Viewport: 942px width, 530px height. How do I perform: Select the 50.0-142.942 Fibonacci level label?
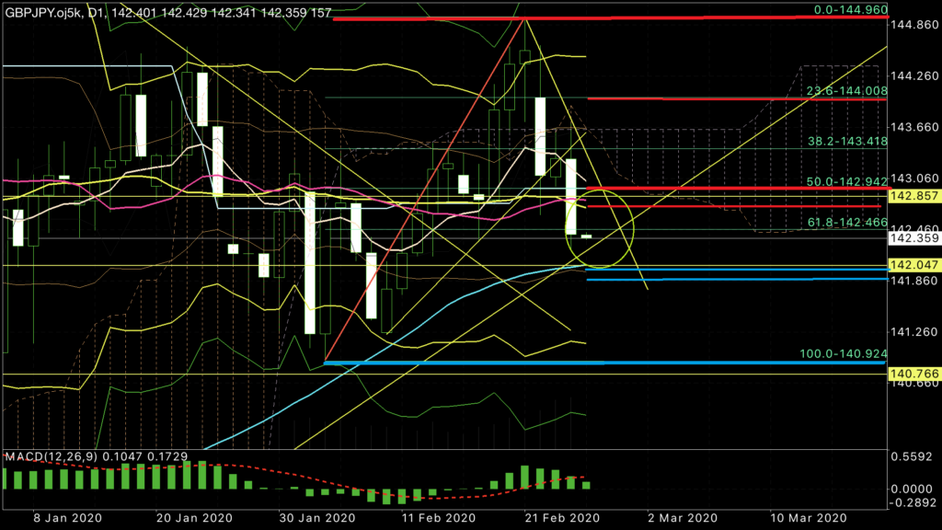pyautogui.click(x=846, y=181)
